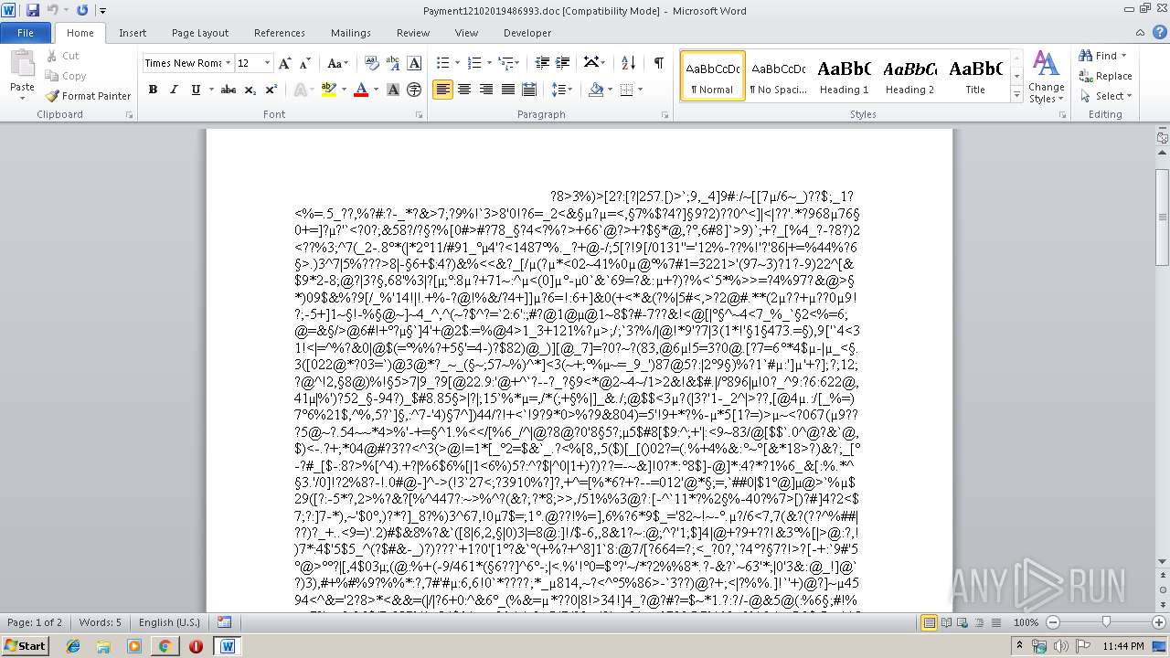
Task: Click the Zoom In plus button
Action: tap(1158, 622)
